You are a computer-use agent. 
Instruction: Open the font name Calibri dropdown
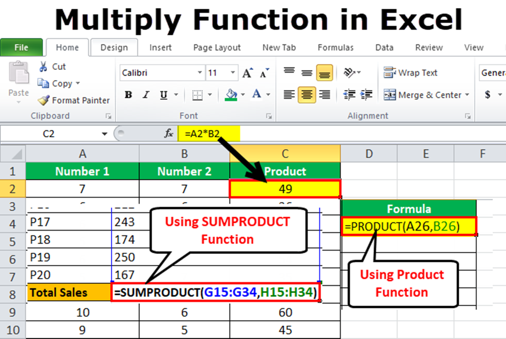pos(200,73)
